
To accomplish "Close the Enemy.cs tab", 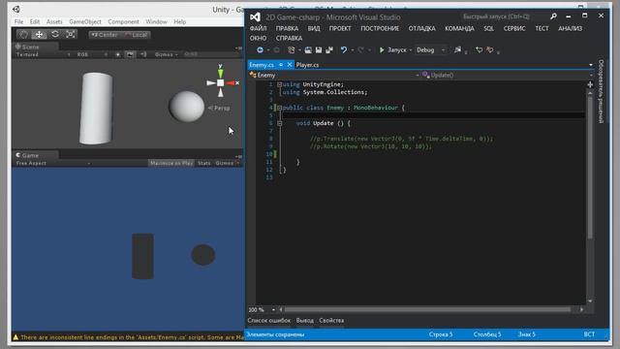I will click(290, 65).
